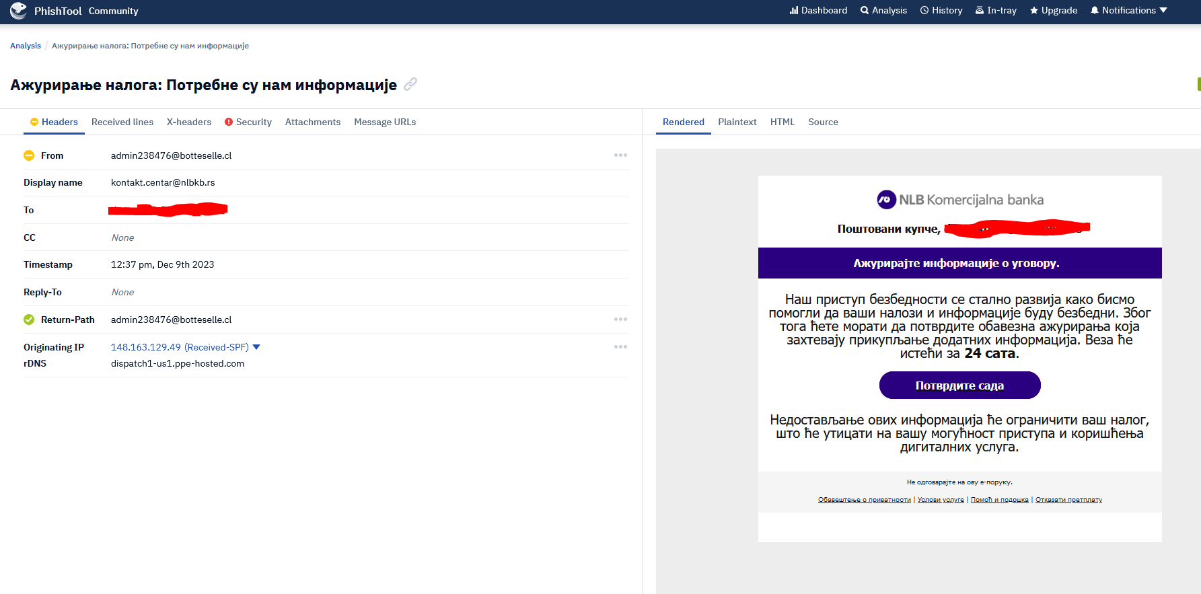Switch to the Received lines tab
The image size is (1201, 594).
[x=122, y=122]
